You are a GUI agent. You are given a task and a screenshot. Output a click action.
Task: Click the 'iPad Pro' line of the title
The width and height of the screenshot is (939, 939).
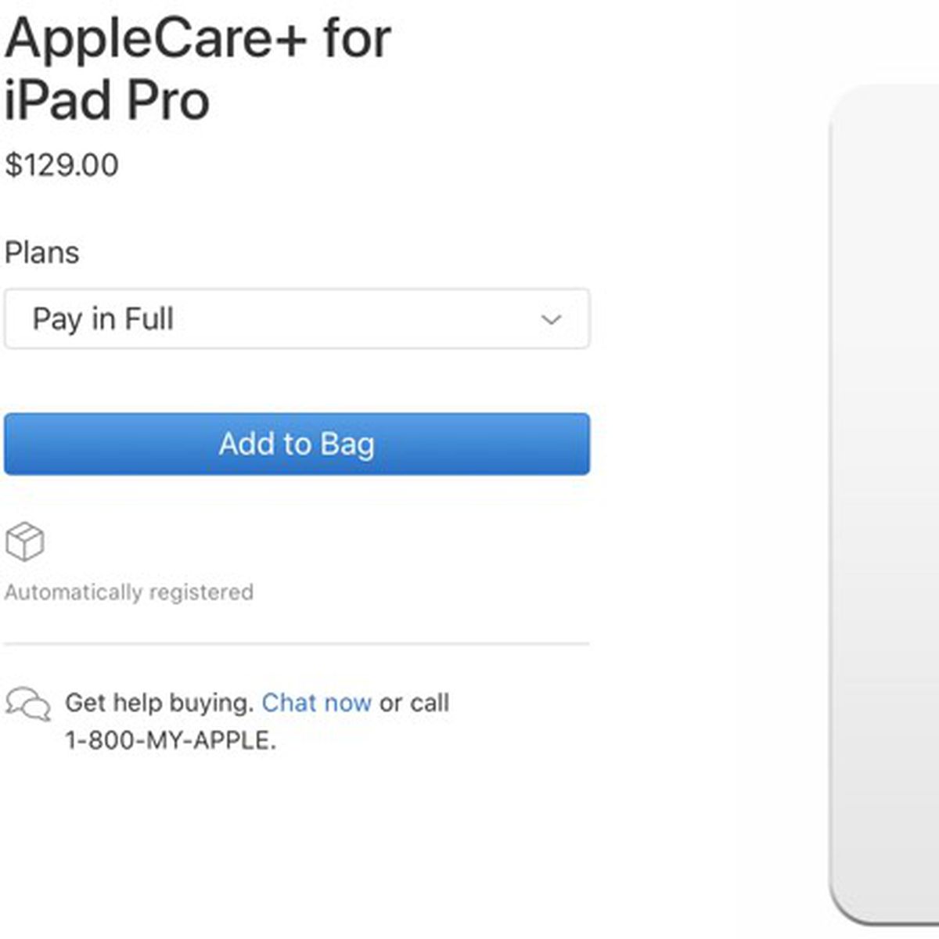pos(107,101)
